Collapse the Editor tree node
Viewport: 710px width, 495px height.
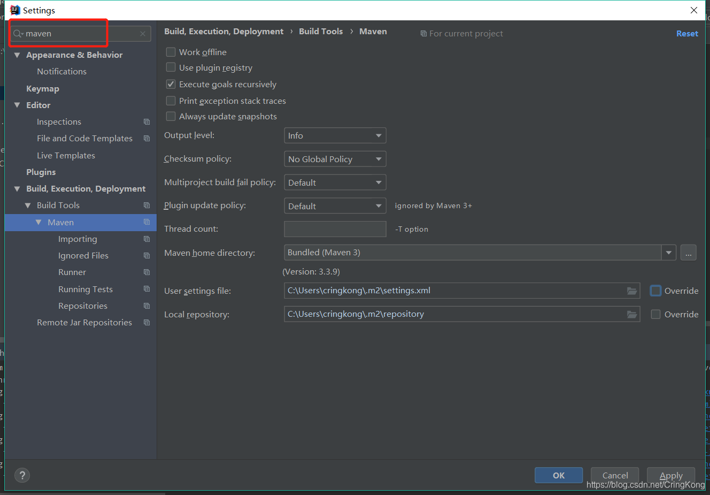(17, 105)
